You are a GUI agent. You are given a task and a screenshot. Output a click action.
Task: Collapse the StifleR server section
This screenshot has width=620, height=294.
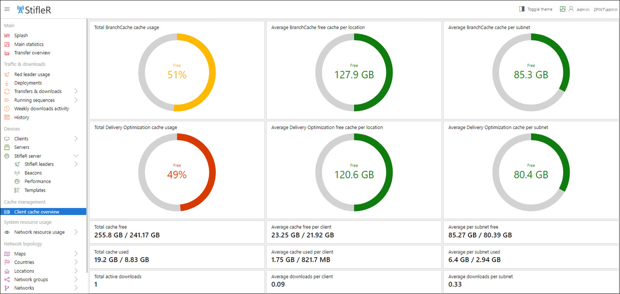click(x=76, y=156)
